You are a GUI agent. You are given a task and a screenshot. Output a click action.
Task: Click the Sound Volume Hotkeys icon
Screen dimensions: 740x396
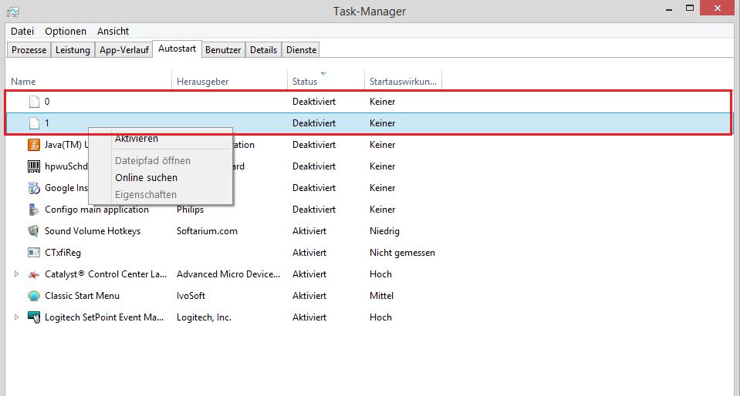pos(34,231)
